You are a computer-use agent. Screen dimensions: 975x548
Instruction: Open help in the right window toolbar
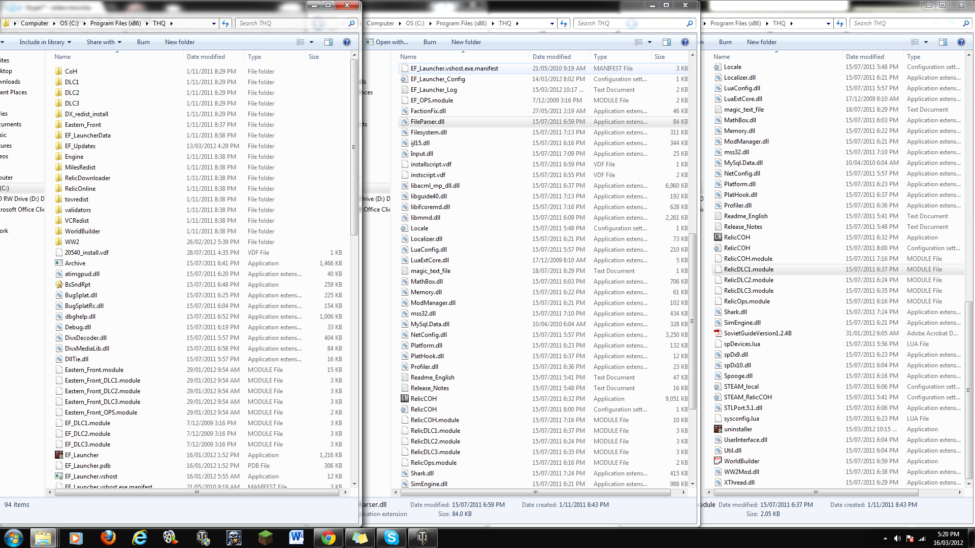961,42
